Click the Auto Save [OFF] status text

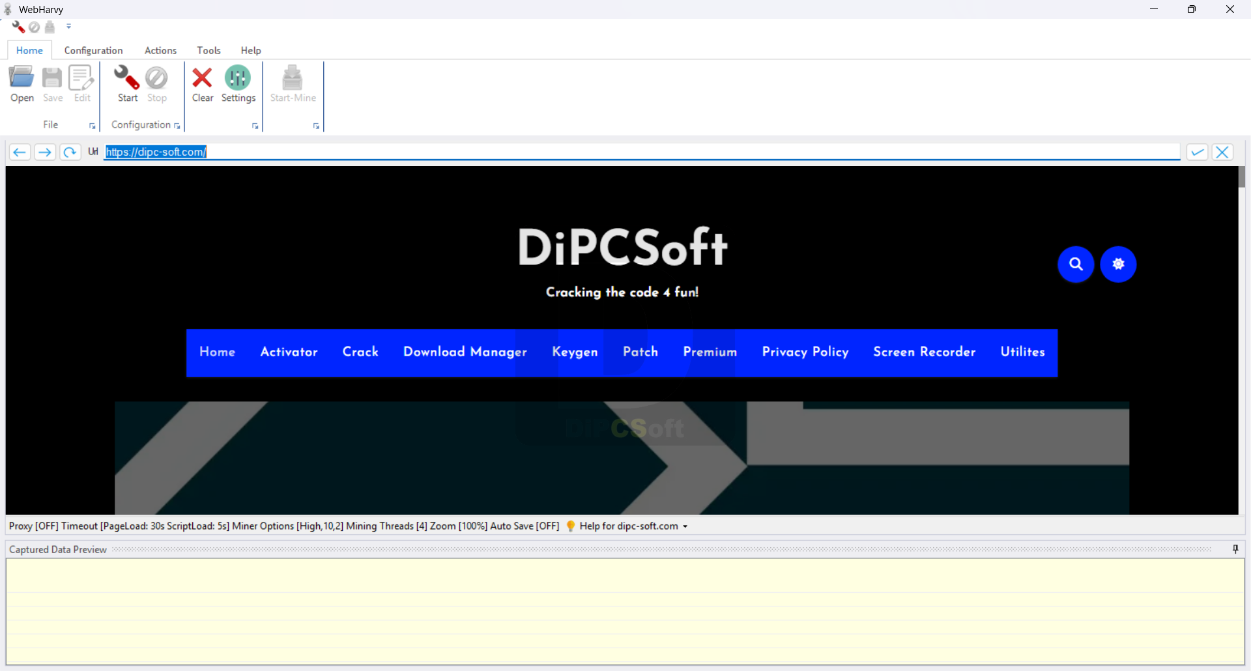[525, 526]
